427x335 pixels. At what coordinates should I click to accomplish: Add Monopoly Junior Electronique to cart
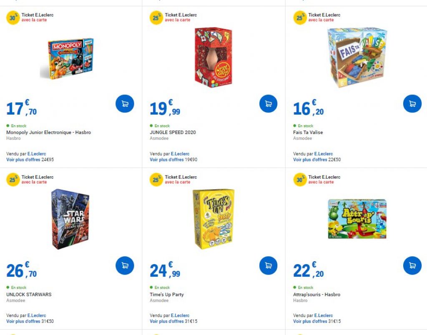125,104
